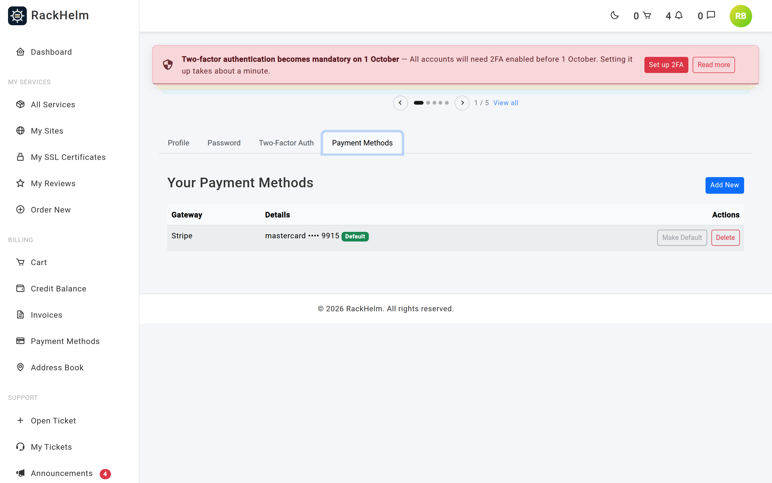Screen dimensions: 772x483
Task: Click the Read more button
Action: coord(714,65)
